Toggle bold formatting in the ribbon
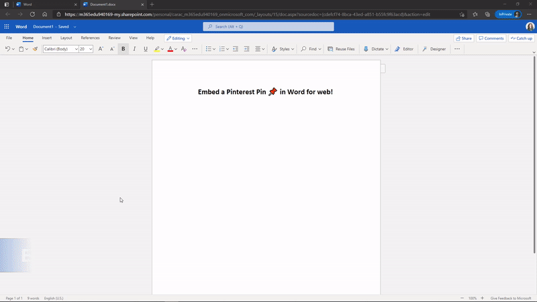Image resolution: width=537 pixels, height=302 pixels. point(123,49)
